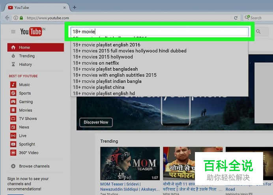This screenshot has width=273, height=195.
Task: Click the Sports category icon
Action: [13, 93]
